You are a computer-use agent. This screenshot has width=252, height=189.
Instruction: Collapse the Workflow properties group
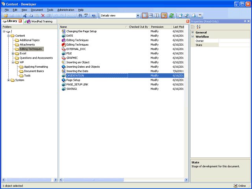193,37
